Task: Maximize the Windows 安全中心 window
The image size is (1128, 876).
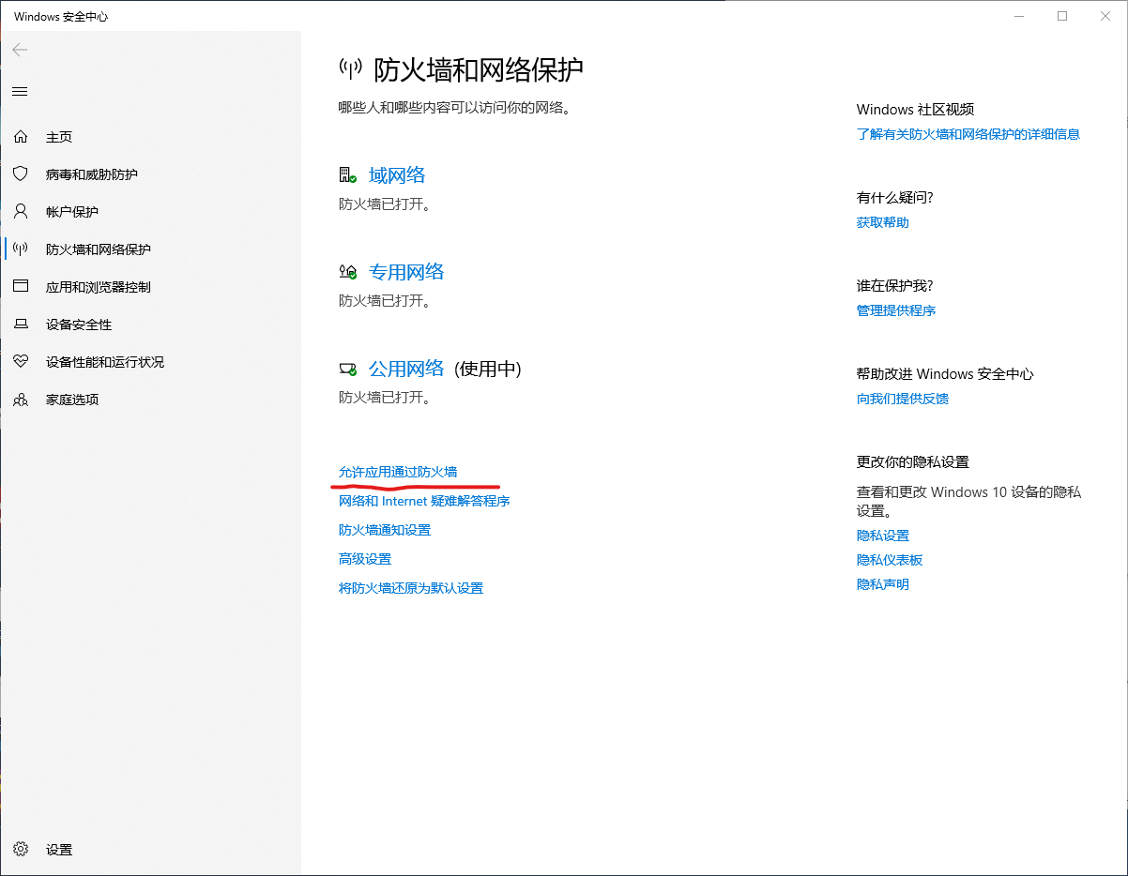Action: 1062,16
